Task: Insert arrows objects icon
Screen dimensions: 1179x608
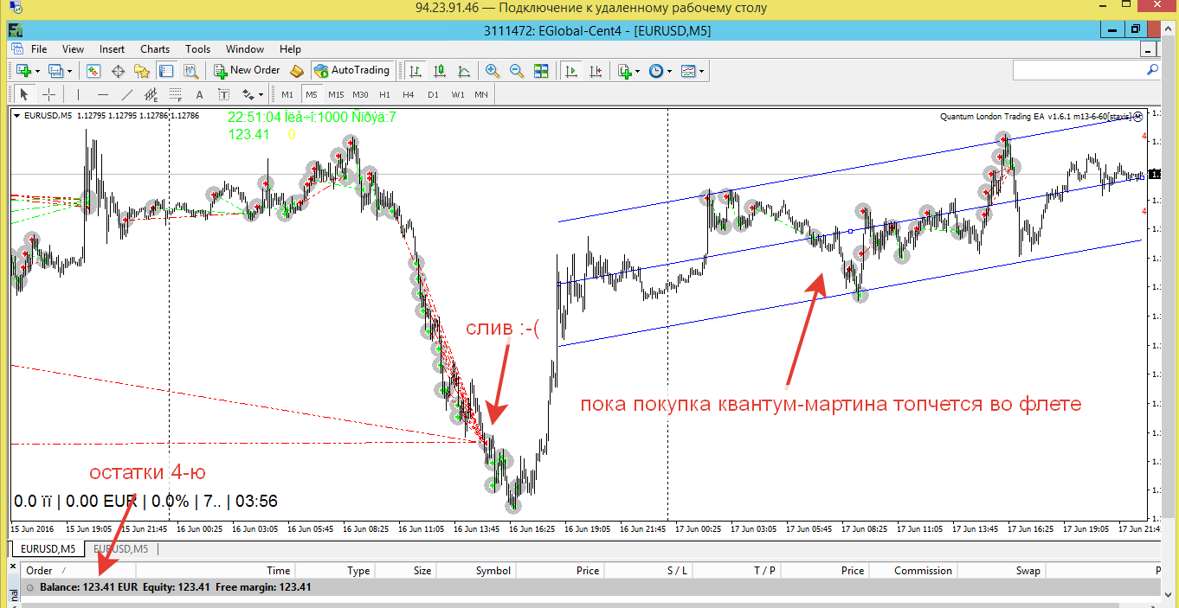Action: pos(248,94)
